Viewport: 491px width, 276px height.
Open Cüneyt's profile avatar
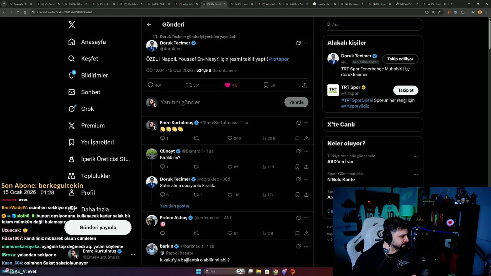(x=152, y=154)
